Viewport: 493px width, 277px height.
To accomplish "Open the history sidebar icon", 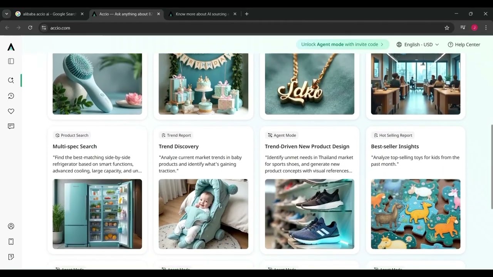I will (x=11, y=96).
